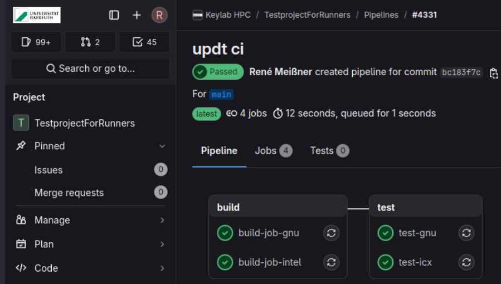Open assigned issues counter 99+

click(36, 42)
